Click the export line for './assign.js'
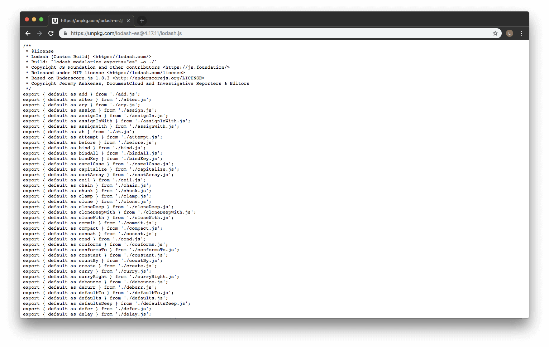Viewport: 549px width, 347px height. [90, 110]
